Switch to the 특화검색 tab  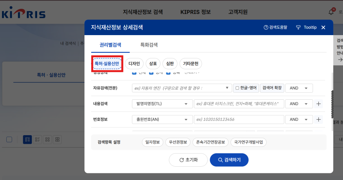point(149,45)
